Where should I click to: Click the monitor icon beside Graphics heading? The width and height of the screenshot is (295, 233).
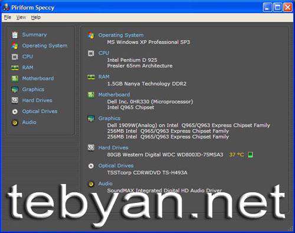91,119
